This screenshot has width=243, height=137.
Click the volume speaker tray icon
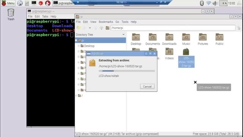point(215,3)
